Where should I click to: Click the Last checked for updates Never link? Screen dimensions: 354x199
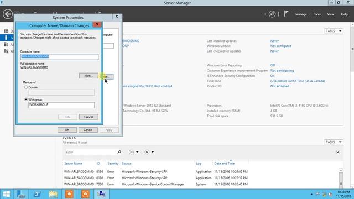tap(274, 51)
